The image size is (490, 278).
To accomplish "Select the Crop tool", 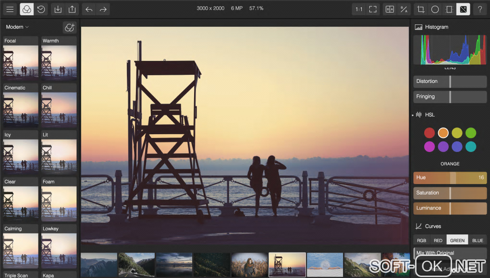I will pos(421,10).
